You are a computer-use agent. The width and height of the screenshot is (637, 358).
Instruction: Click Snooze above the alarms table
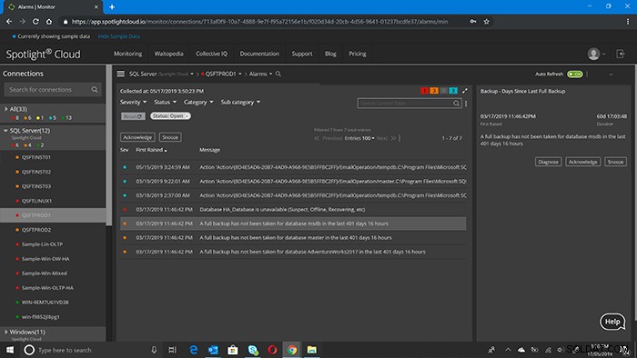click(x=170, y=137)
